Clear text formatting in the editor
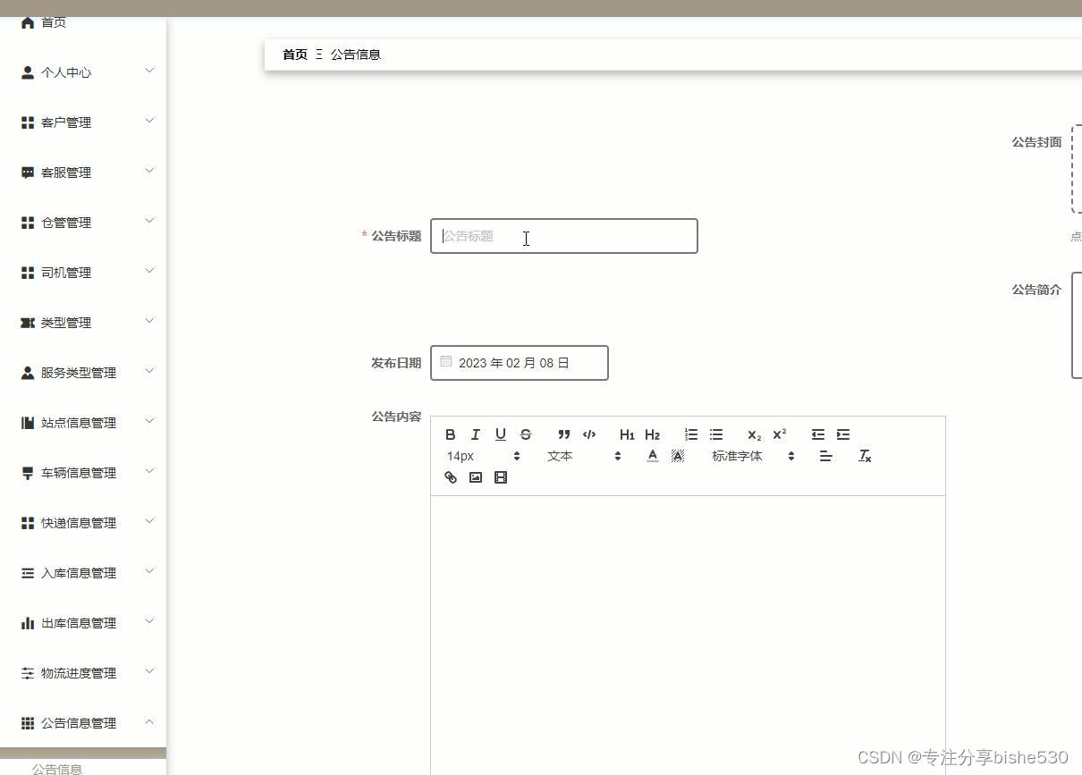 (865, 456)
